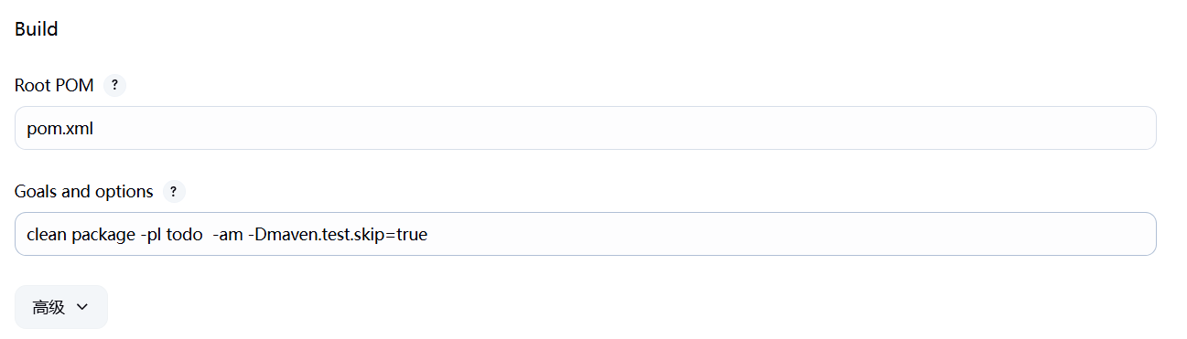1187x339 pixels.
Task: Click the Build section heading
Action: (x=37, y=29)
